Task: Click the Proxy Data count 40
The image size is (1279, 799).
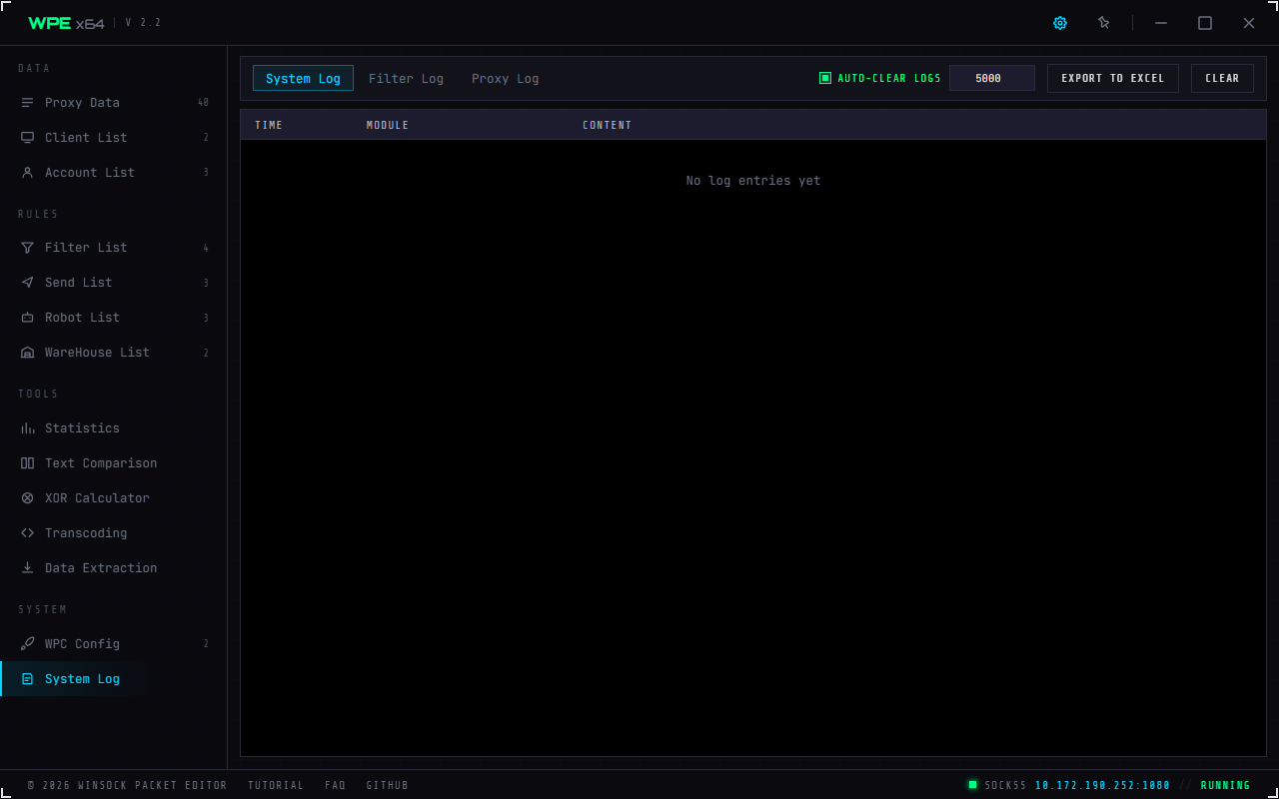Action: [x=203, y=103]
